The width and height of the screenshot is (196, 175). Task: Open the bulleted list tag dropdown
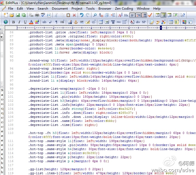(125, 22)
